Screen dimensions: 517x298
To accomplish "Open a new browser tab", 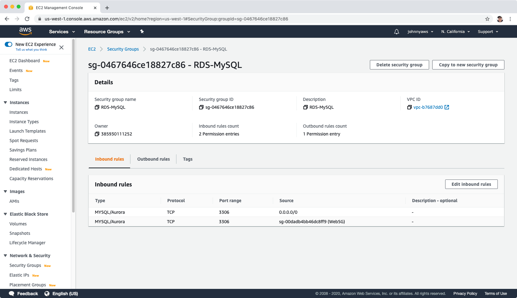I will click(x=107, y=8).
